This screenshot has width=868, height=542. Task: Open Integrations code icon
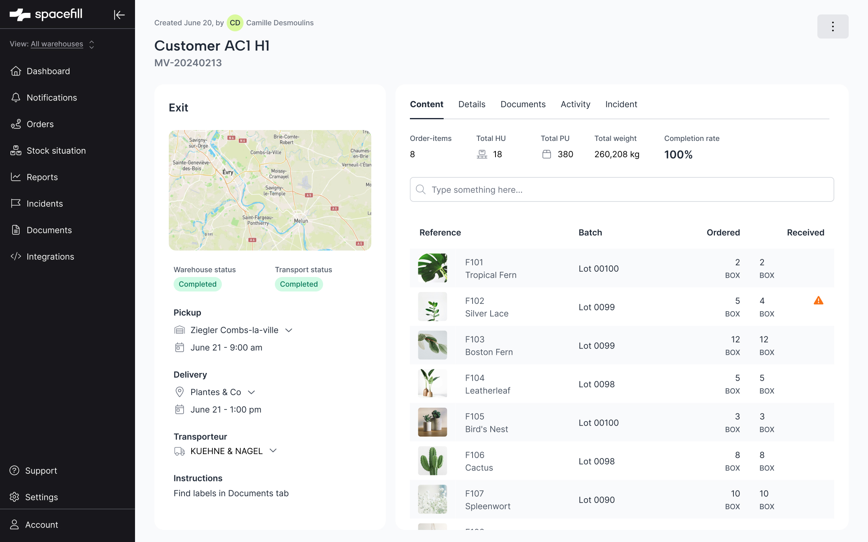click(x=16, y=257)
